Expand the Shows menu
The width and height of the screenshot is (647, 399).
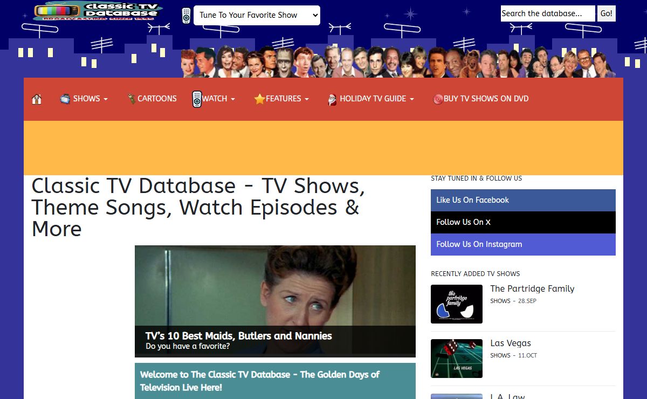coord(90,99)
